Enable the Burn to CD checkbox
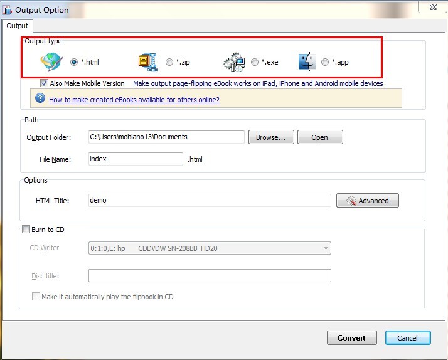The height and width of the screenshot is (360, 448). pos(26,230)
